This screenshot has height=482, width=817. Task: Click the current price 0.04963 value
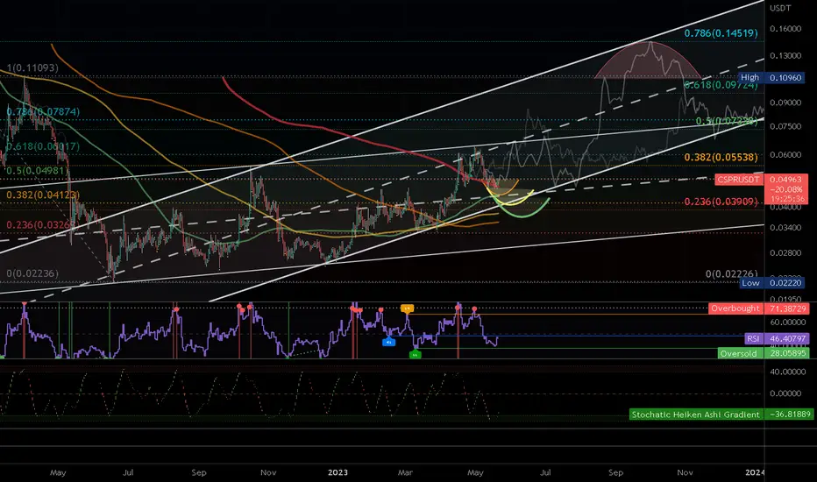tap(785, 180)
